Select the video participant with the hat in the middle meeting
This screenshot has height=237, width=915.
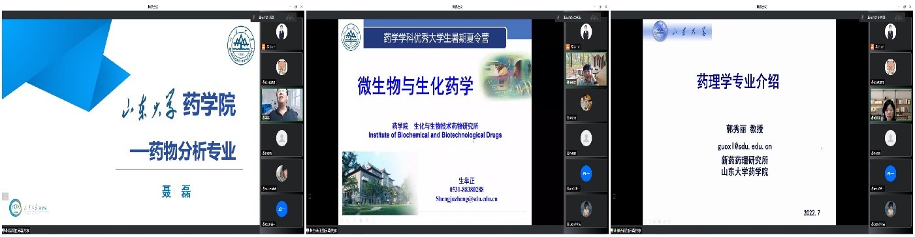[586, 69]
